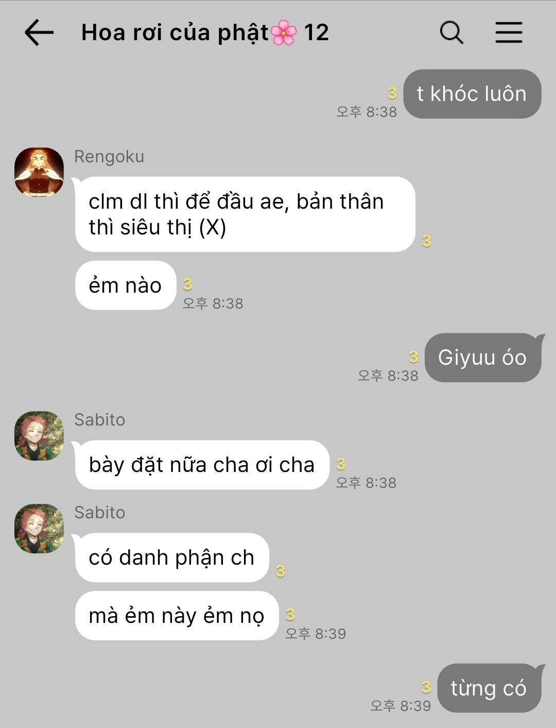Image resolution: width=556 pixels, height=728 pixels.
Task: Select the 'Giyuu óo' message bubble
Action: [483, 358]
